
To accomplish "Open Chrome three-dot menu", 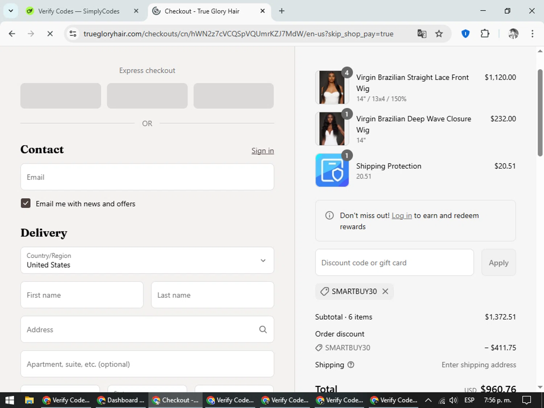I will coord(532,34).
